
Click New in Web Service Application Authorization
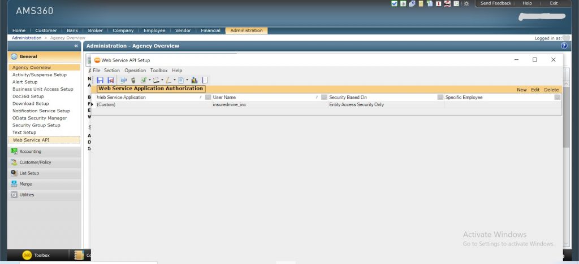click(522, 90)
